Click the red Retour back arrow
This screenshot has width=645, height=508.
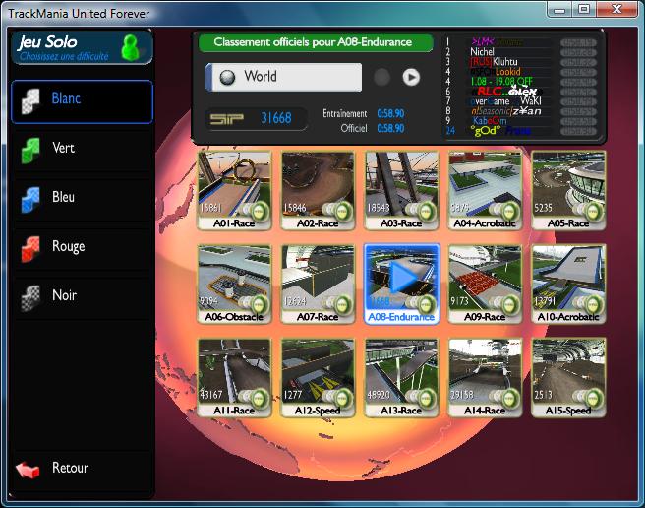point(29,470)
